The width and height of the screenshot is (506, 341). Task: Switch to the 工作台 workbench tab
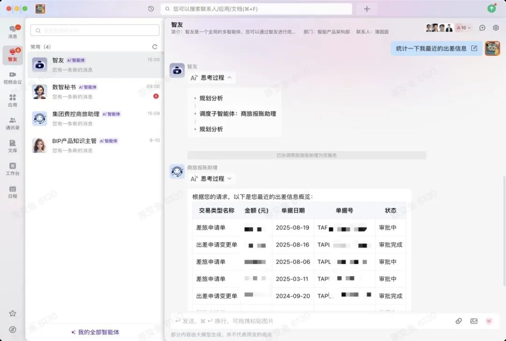(13, 168)
